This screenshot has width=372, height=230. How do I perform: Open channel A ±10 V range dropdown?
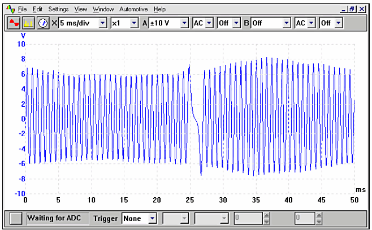click(184, 23)
